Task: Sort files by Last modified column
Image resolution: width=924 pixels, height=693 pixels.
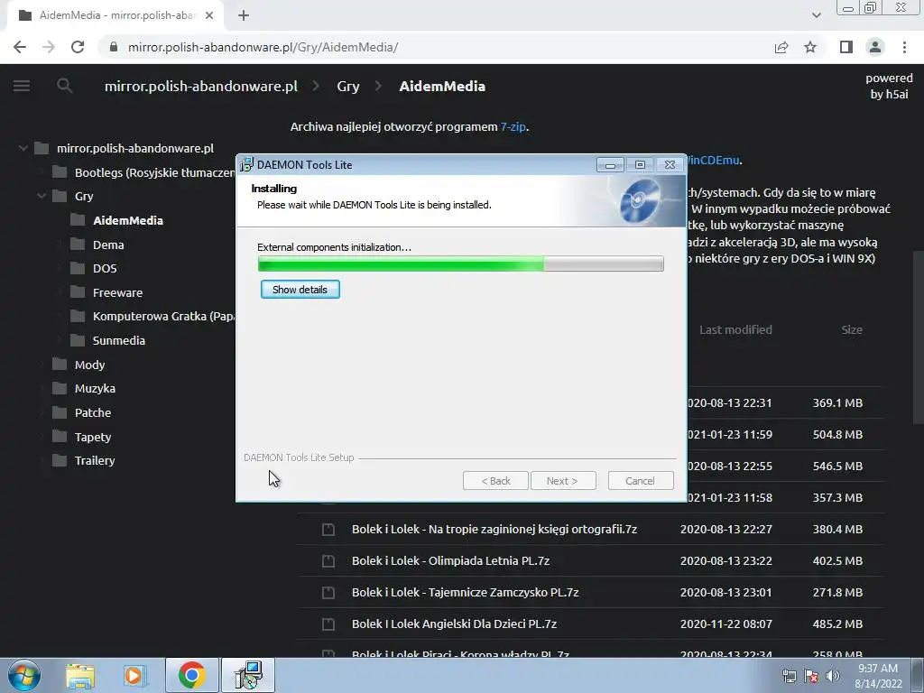Action: pyautogui.click(x=735, y=330)
